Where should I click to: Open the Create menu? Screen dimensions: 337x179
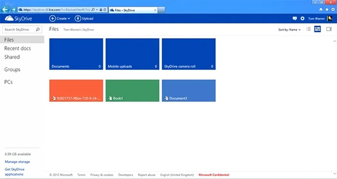pyautogui.click(x=60, y=19)
